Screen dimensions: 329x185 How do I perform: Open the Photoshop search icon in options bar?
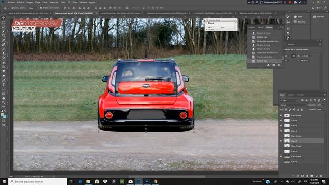coord(313,8)
